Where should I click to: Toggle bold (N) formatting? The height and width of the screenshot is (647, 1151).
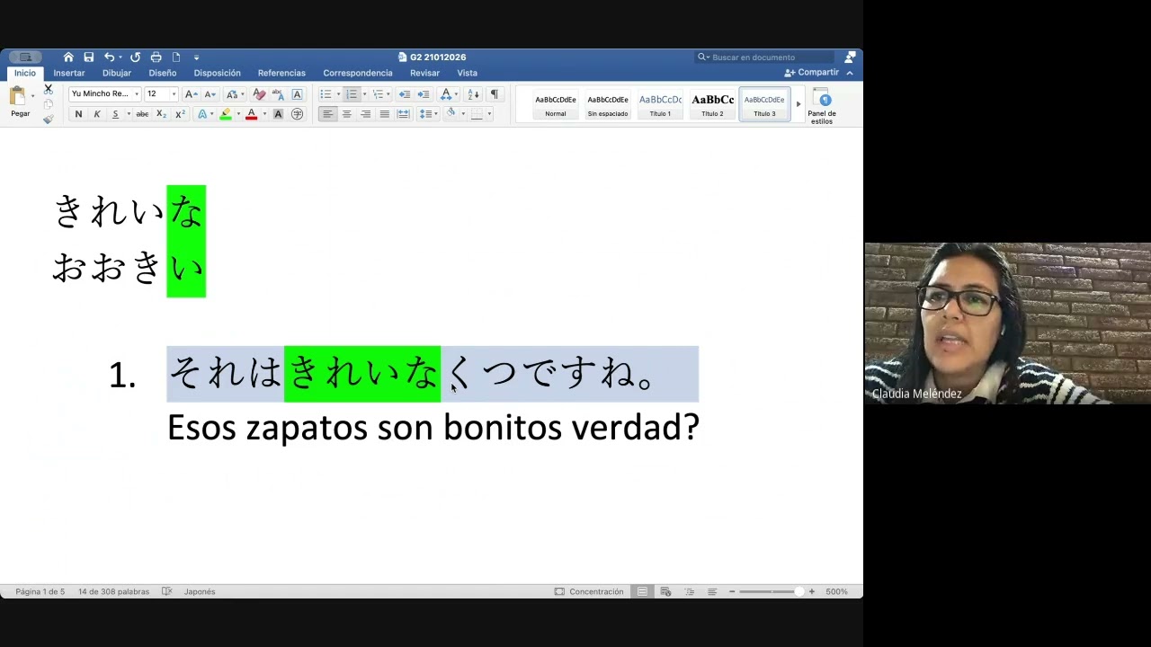(x=78, y=114)
